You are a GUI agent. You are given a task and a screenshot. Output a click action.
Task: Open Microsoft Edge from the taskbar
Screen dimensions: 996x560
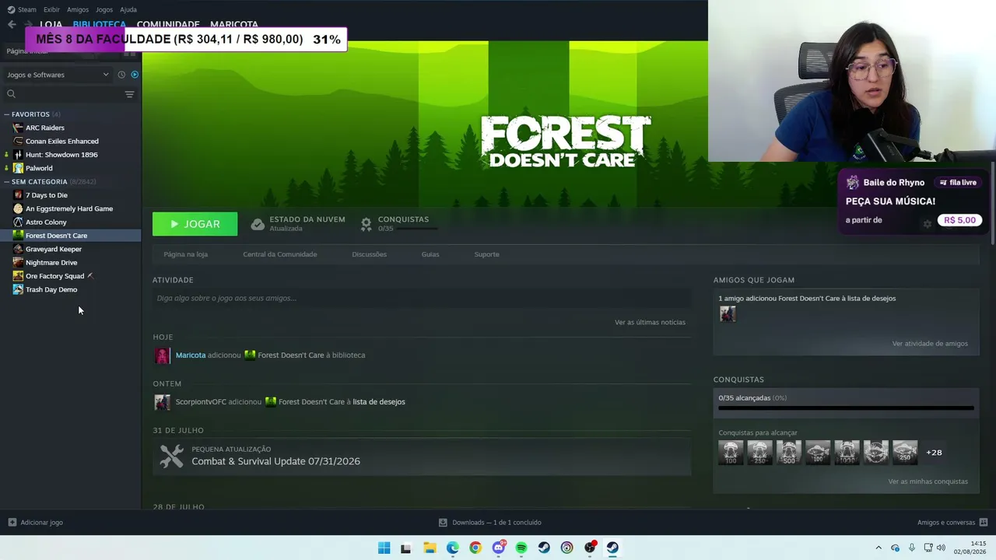pyautogui.click(x=453, y=548)
